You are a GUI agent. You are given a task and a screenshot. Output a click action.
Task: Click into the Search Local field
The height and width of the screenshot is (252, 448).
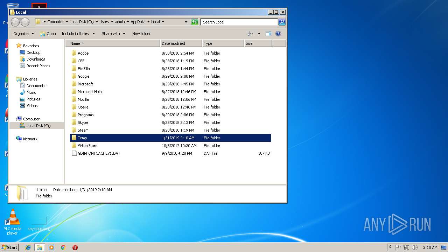[x=239, y=22]
